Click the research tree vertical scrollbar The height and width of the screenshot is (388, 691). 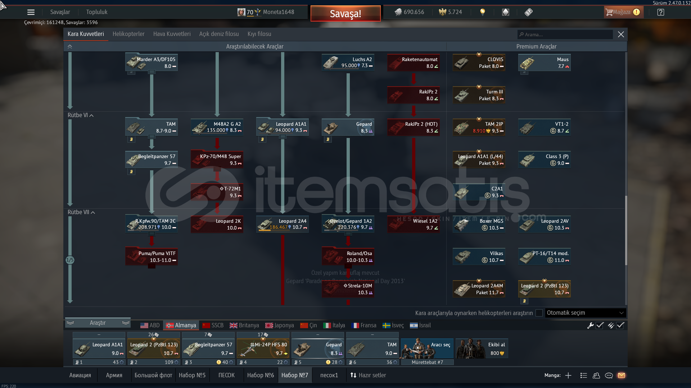tap(626, 230)
